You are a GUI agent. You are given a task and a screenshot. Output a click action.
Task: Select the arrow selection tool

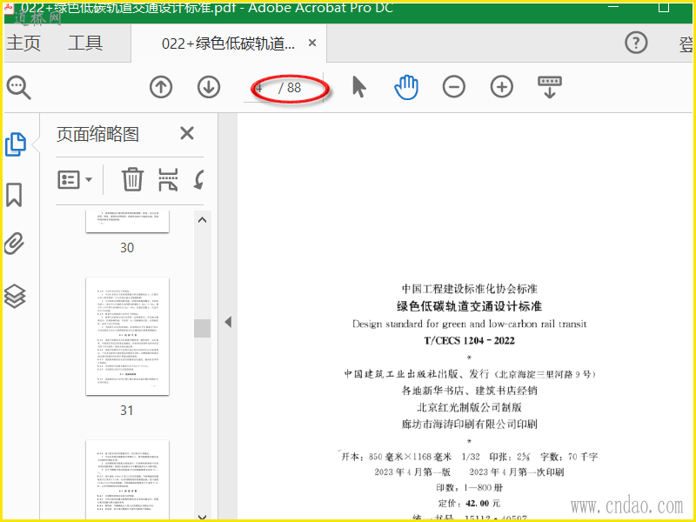(x=358, y=86)
